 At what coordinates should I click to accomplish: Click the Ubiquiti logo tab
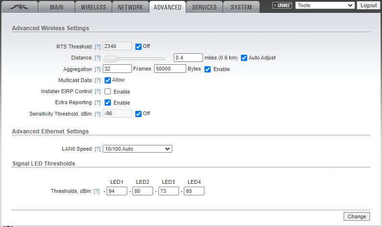[x=19, y=7]
